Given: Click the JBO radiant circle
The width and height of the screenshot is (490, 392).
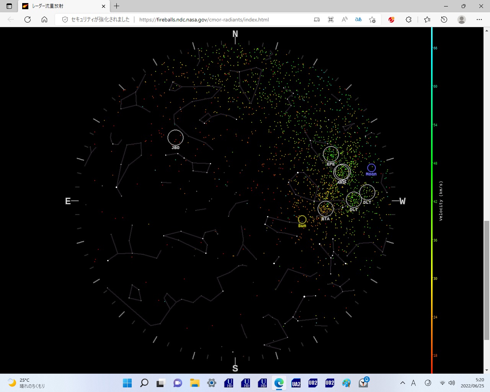Looking at the screenshot, I should 175,137.
